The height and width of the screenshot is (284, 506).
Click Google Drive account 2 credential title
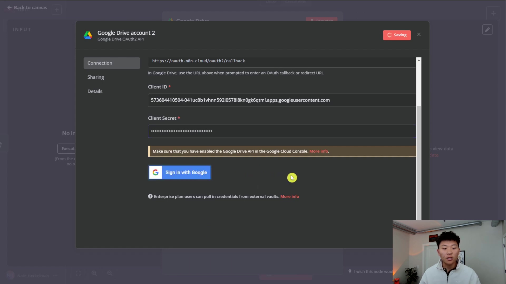(126, 33)
